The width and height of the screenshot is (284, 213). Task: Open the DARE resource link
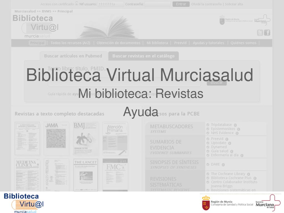(x=215, y=164)
